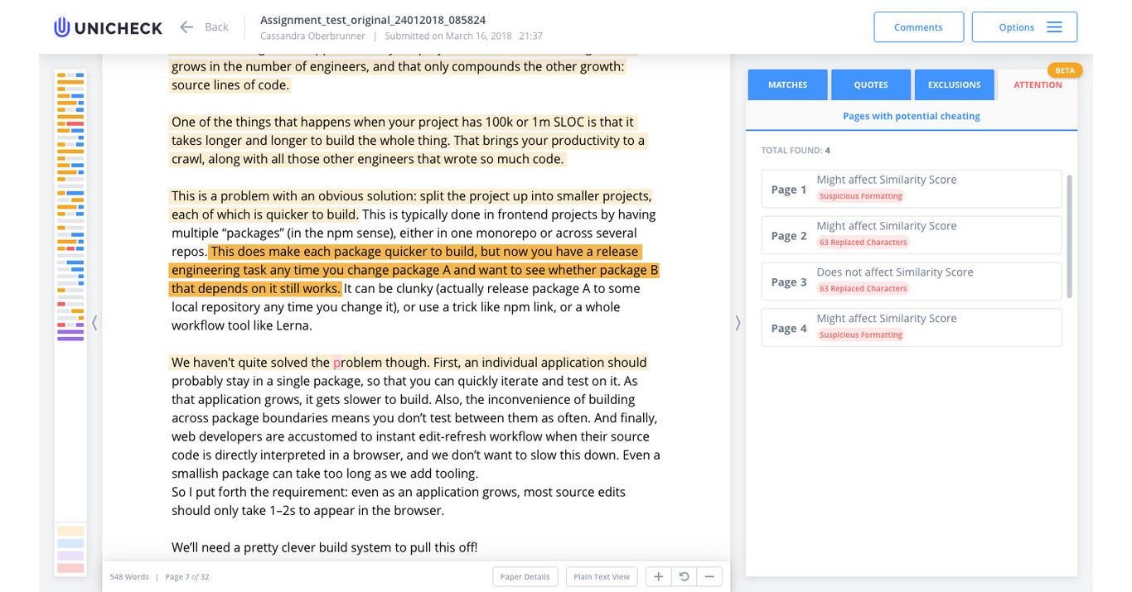The image size is (1132, 592).
Task: Go to next page with right chevron
Action: (738, 323)
